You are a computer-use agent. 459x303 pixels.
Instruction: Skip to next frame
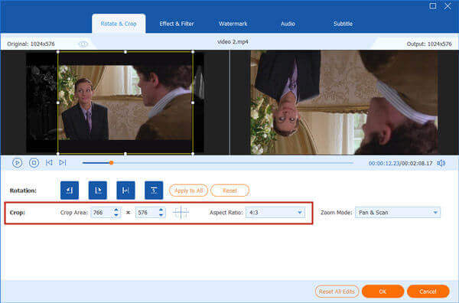click(63, 162)
